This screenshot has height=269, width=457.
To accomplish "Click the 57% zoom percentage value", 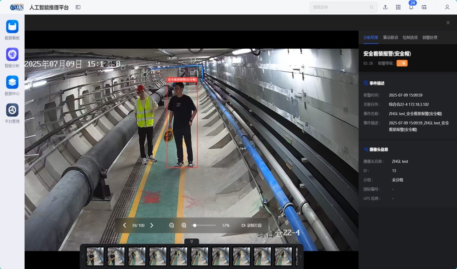I will point(226,225).
